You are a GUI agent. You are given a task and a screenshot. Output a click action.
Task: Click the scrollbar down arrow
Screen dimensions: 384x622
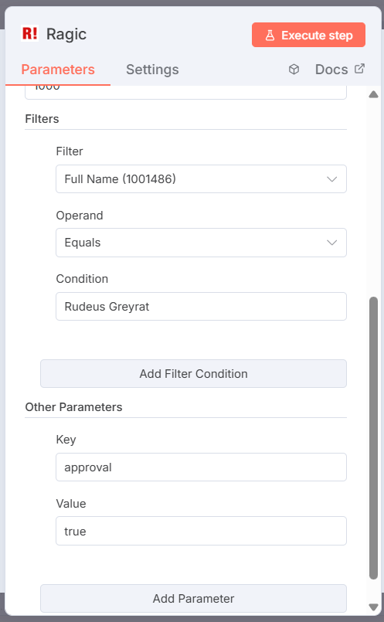coord(373,607)
